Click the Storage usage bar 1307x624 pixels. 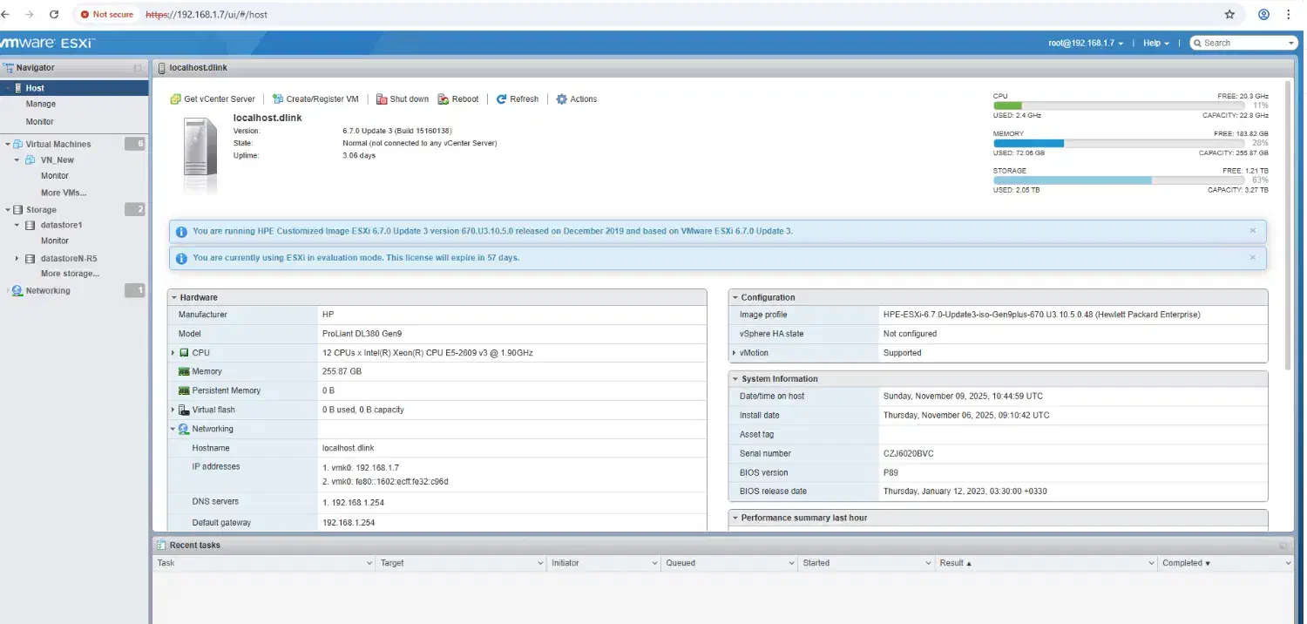point(1130,180)
